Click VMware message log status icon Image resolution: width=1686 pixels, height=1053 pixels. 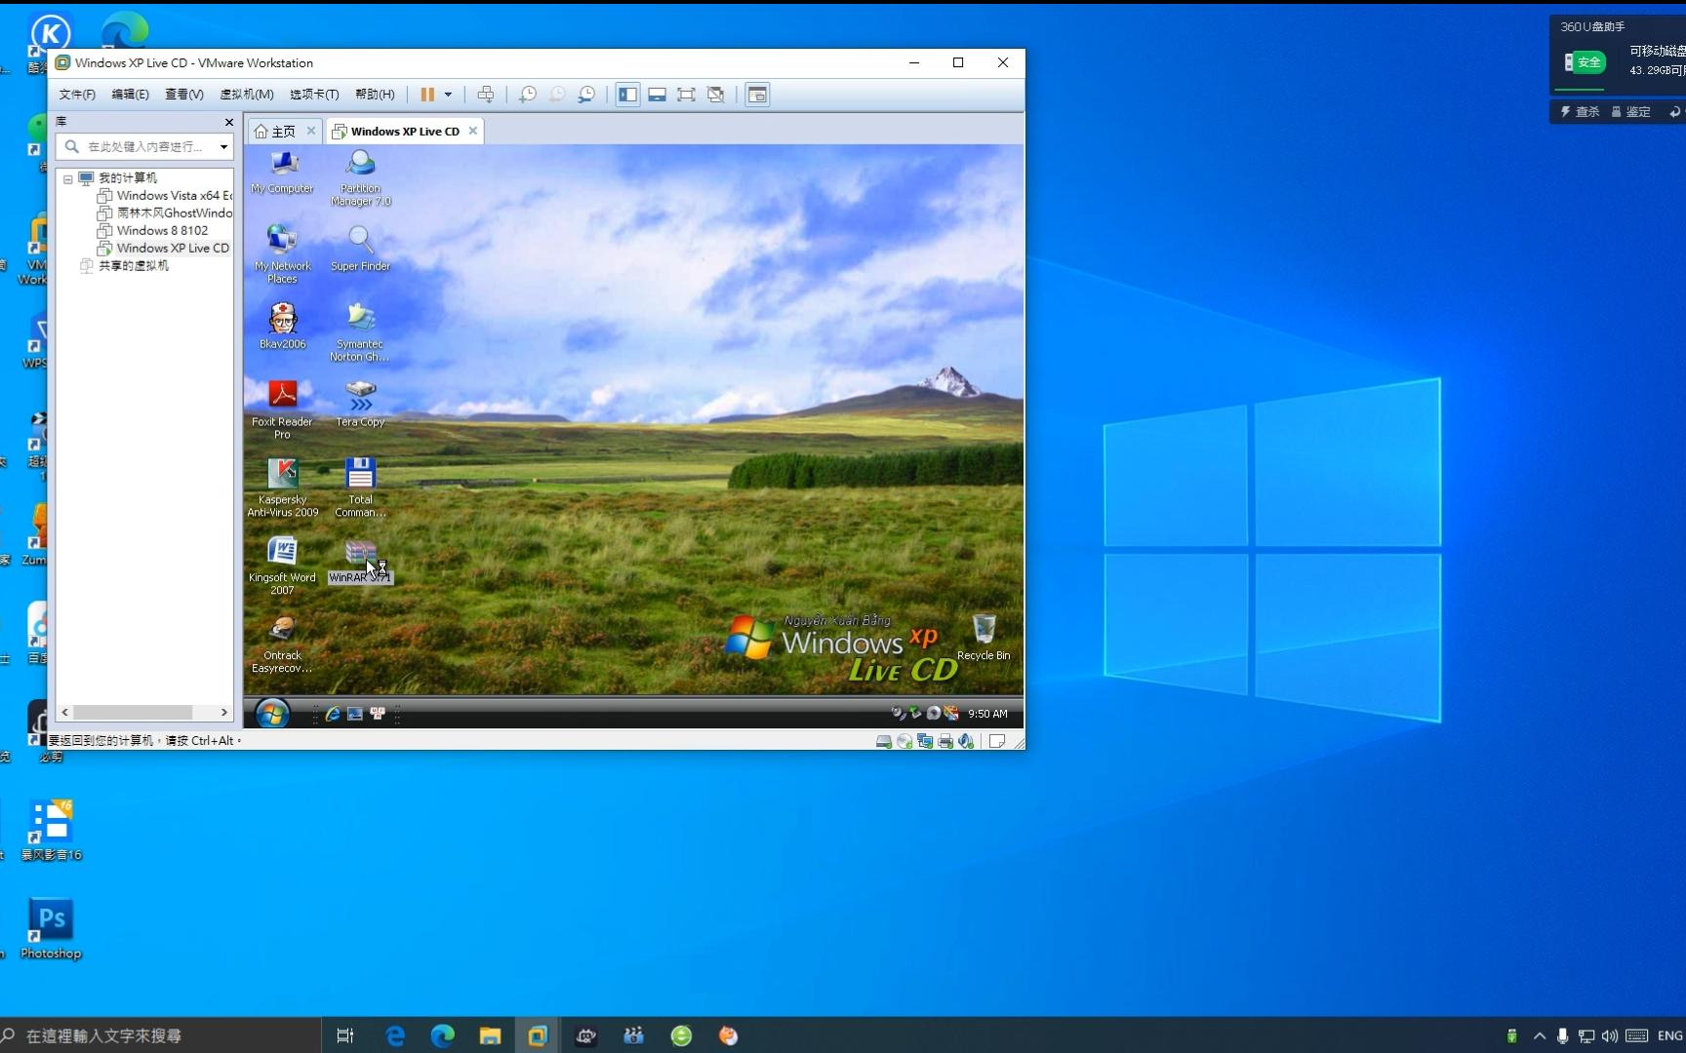pos(997,742)
